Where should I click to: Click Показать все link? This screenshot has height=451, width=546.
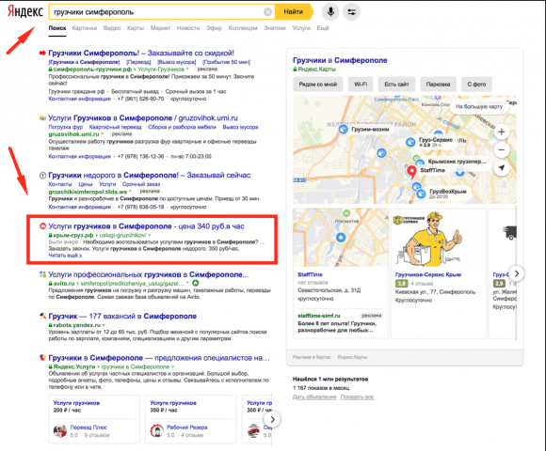(x=357, y=397)
